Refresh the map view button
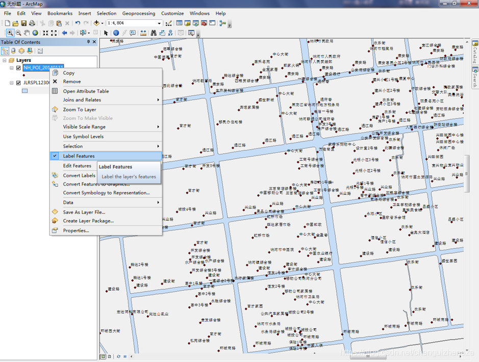 click(x=118, y=356)
